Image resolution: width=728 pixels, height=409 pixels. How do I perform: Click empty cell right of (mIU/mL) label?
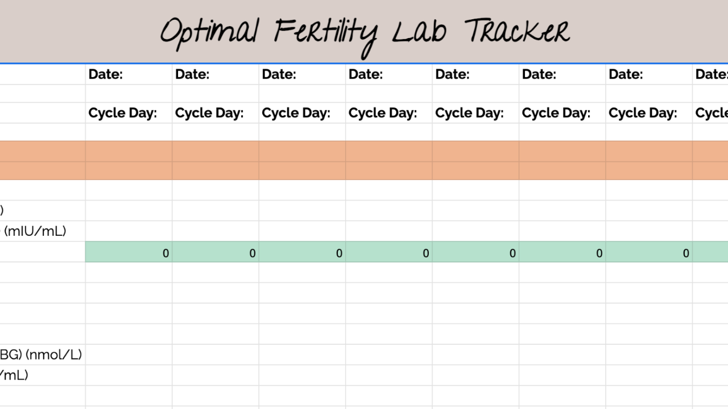click(129, 231)
